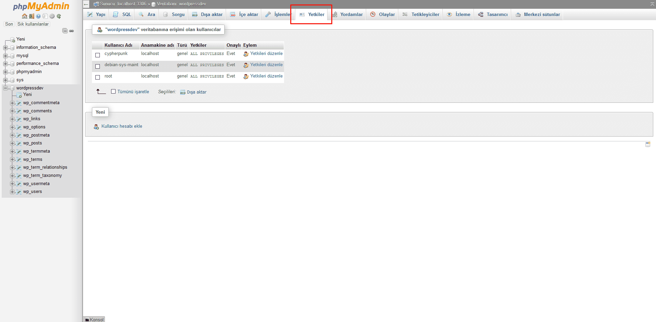Open the Olaylar events tab
Screen dimensions: 656x322
tap(382, 14)
